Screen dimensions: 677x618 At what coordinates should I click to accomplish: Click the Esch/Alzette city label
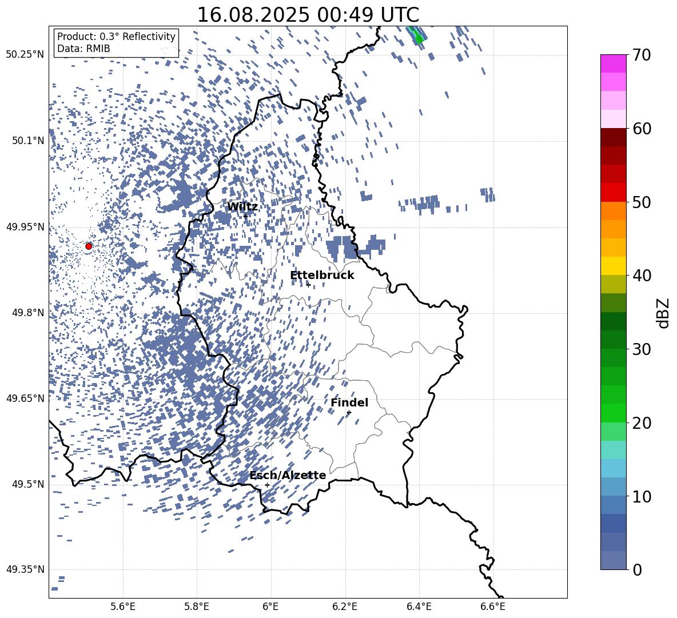(x=288, y=475)
